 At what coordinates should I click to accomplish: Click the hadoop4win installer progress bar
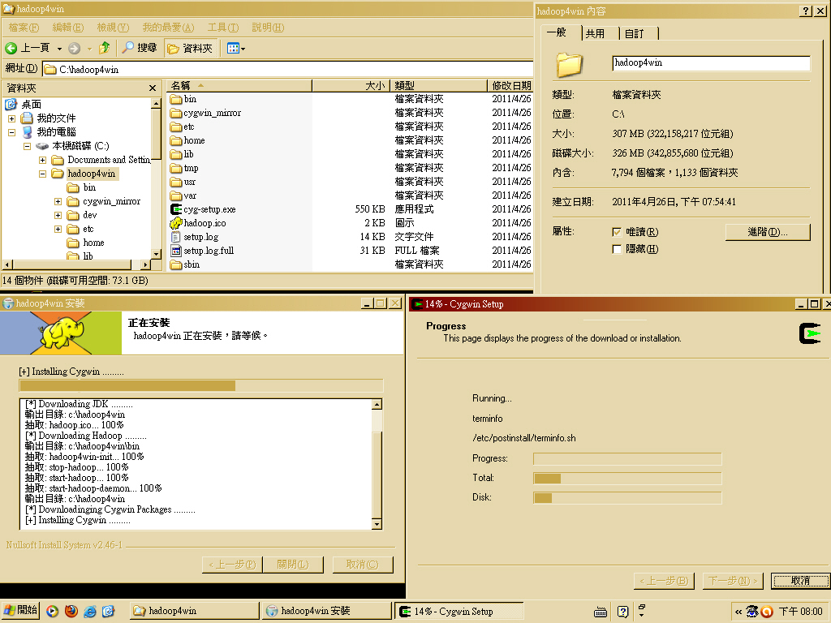coord(201,385)
